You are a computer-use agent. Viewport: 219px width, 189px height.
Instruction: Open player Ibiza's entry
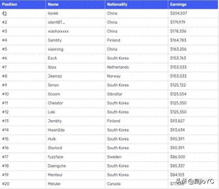tap(52, 67)
